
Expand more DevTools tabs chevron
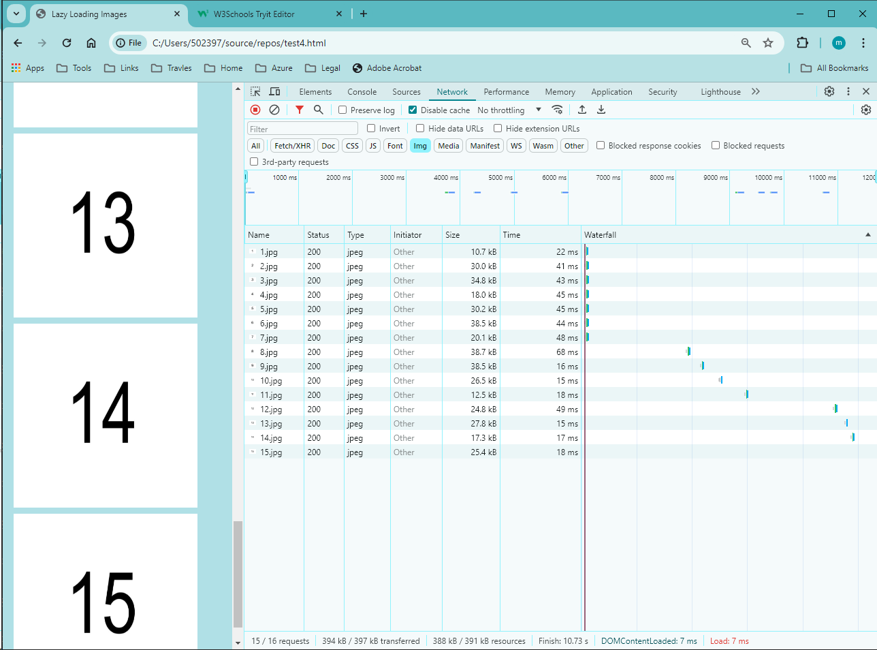point(756,91)
